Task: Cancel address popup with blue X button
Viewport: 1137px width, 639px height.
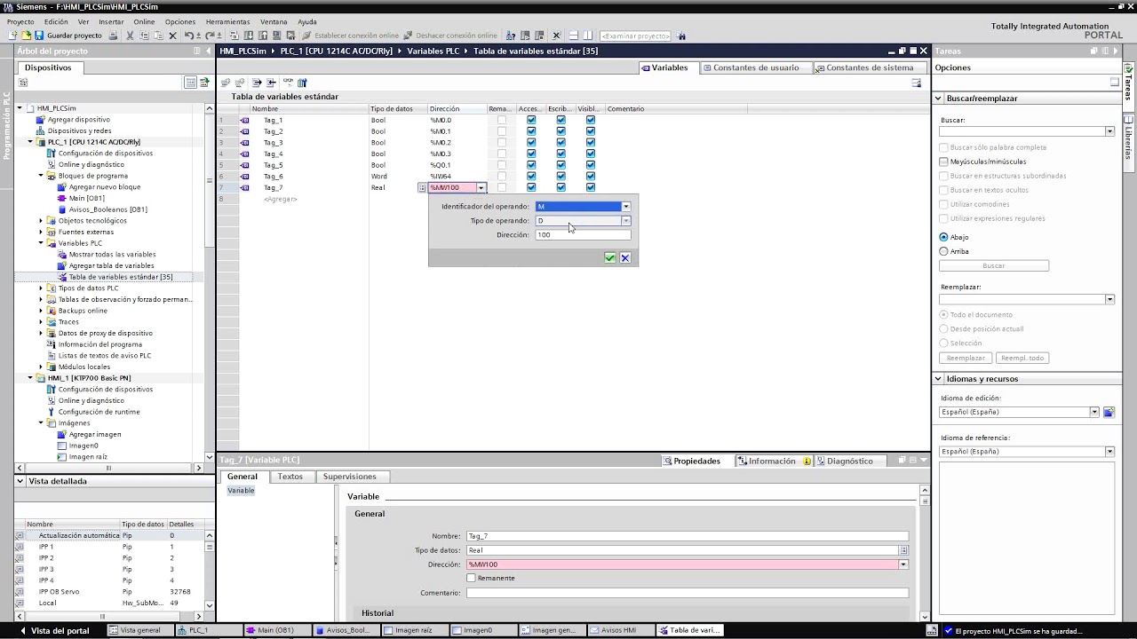Action: (625, 258)
